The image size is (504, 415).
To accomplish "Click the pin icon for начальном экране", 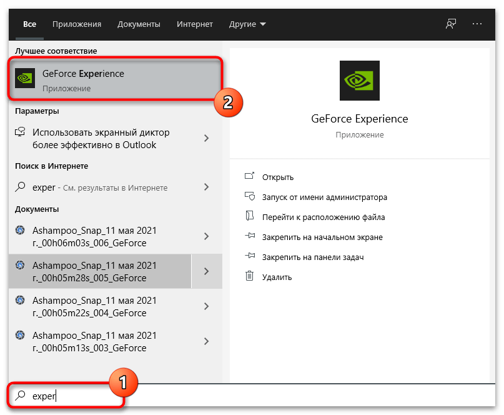I will 250,236.
